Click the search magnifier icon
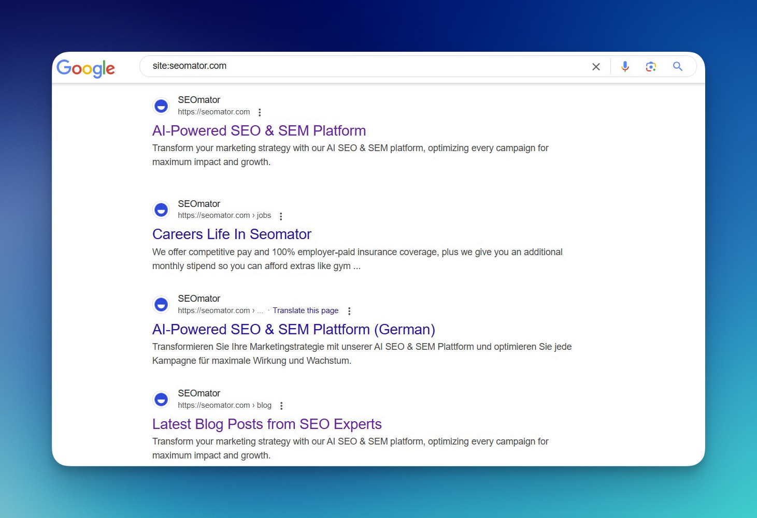The image size is (757, 518). tap(678, 66)
